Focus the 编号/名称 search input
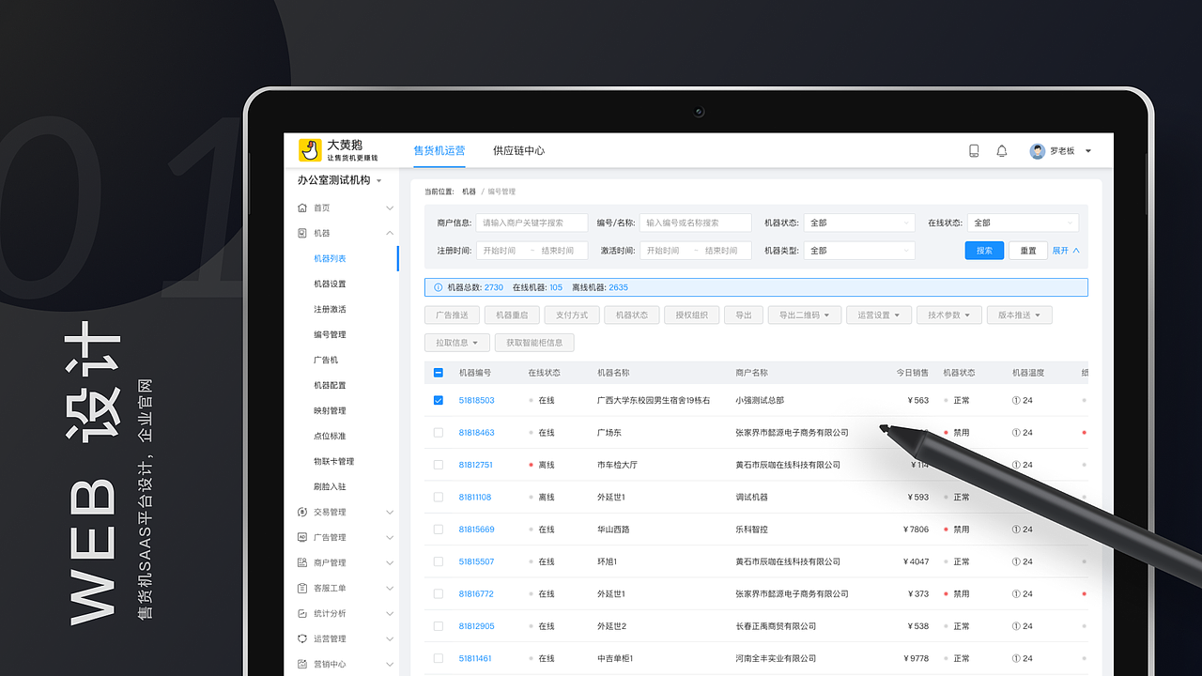1202x676 pixels. pos(695,223)
